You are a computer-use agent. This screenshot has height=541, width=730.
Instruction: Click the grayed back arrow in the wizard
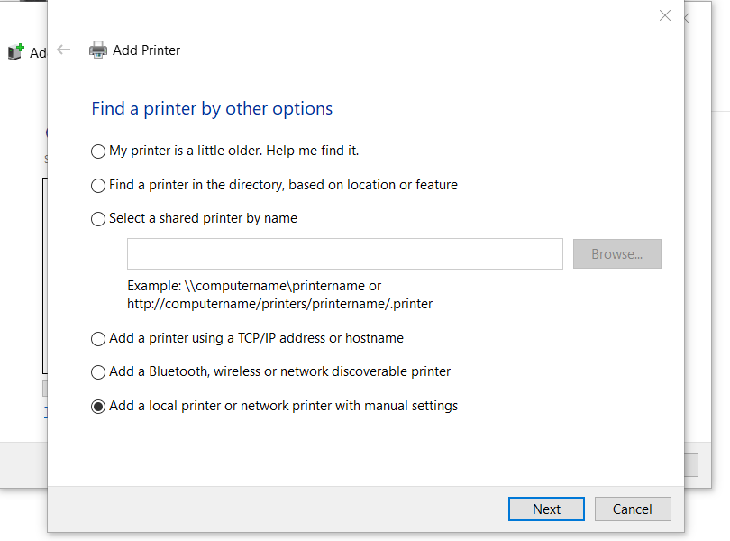point(63,50)
